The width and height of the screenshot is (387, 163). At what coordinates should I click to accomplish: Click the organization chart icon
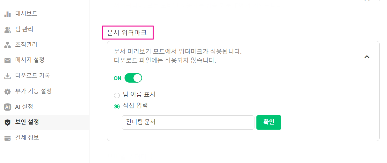(7, 45)
